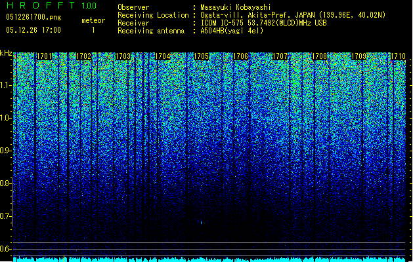Click the 0.6 kHz axis label
Screen dimensions: 413x262
tap(6, 249)
